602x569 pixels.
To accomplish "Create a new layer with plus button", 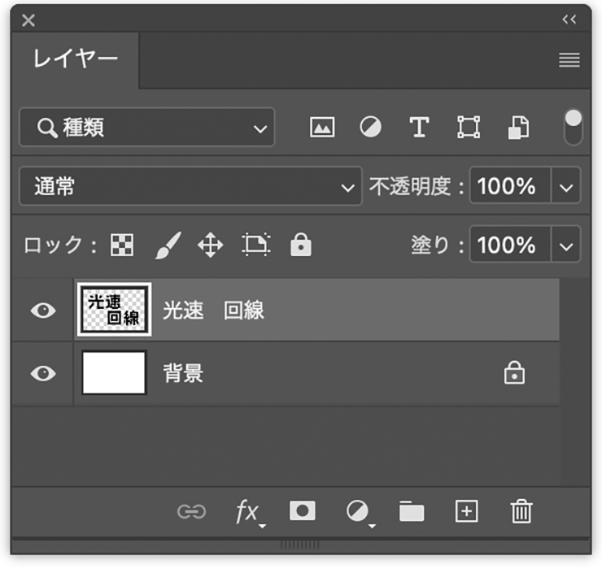I will (466, 511).
